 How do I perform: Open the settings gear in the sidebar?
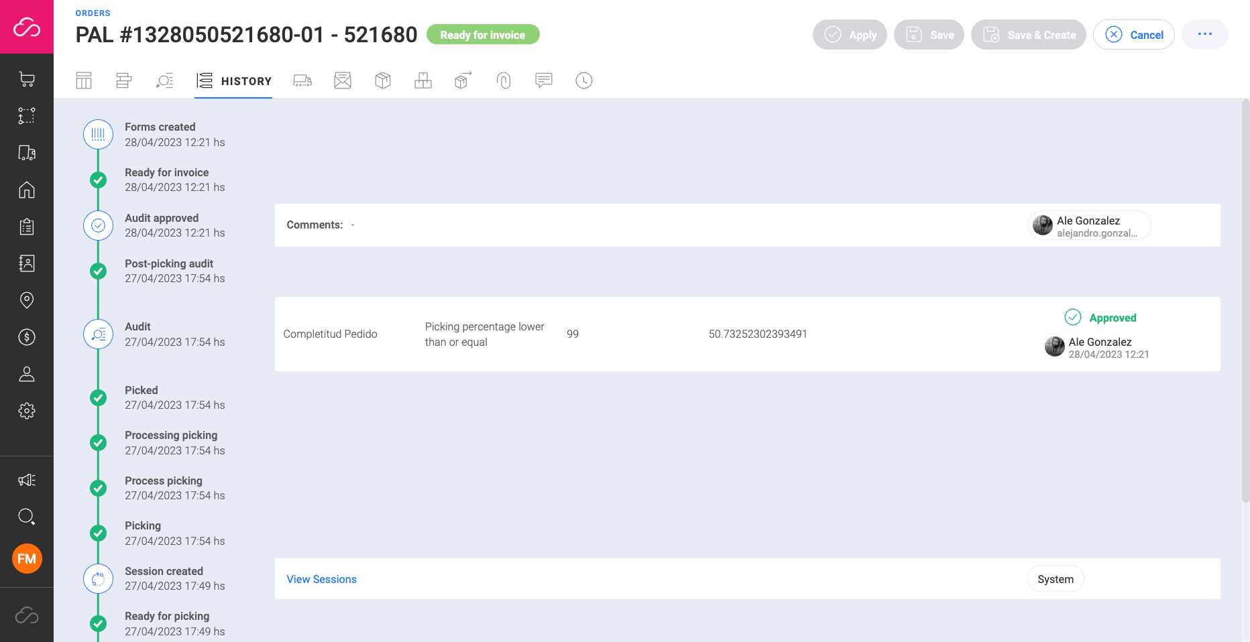27,411
